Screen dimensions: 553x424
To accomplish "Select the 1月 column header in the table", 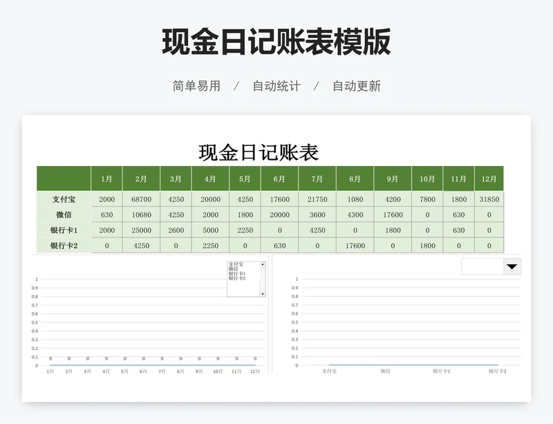I will pyautogui.click(x=106, y=179).
